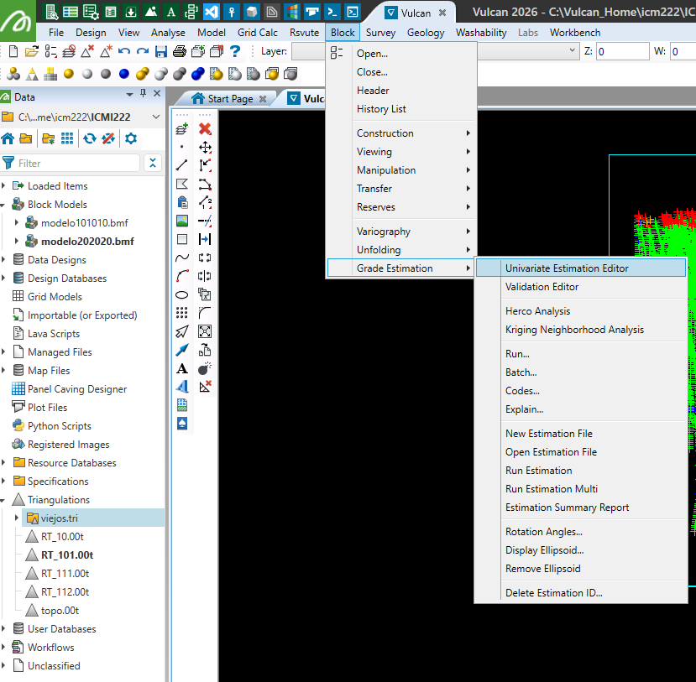Image resolution: width=696 pixels, height=682 pixels.
Task: Click the Z value input field
Action: click(x=622, y=51)
